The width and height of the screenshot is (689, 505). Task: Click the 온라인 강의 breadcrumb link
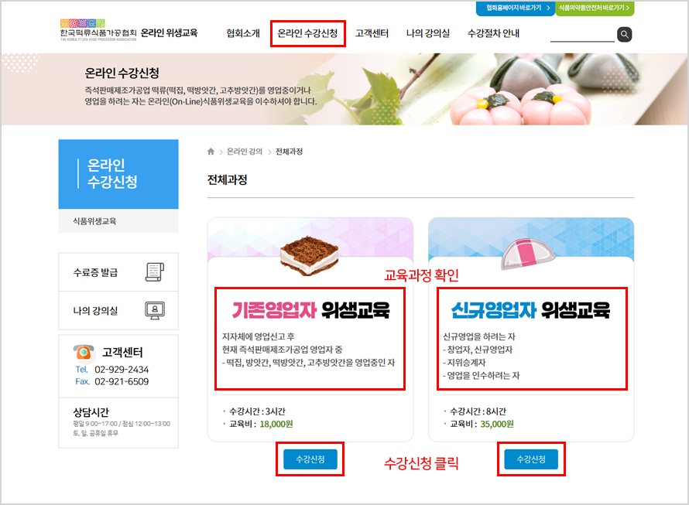point(245,152)
